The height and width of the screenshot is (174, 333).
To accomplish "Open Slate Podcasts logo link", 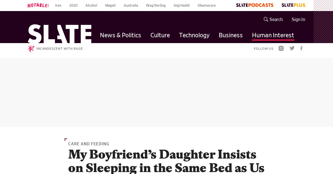I will point(254,5).
